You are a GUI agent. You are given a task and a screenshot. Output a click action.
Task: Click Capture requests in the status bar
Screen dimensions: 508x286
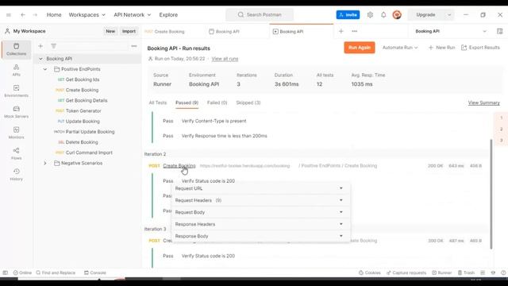coord(406,272)
